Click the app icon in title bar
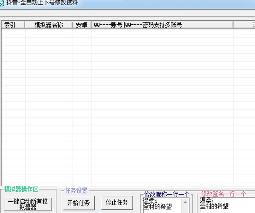The image size is (255, 213). coord(2,3)
